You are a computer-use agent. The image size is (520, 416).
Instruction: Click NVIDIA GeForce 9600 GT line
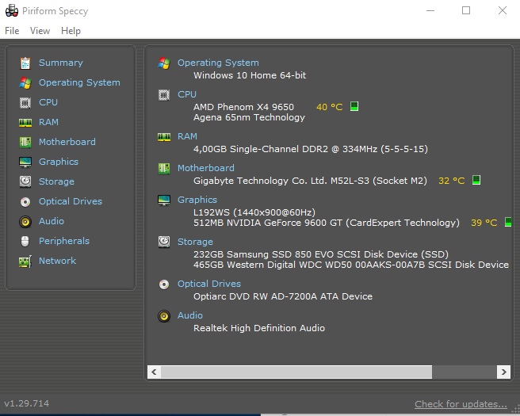pos(327,223)
